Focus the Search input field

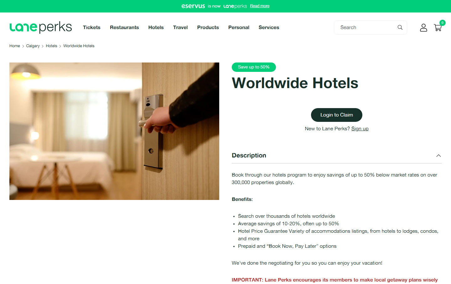[366, 27]
